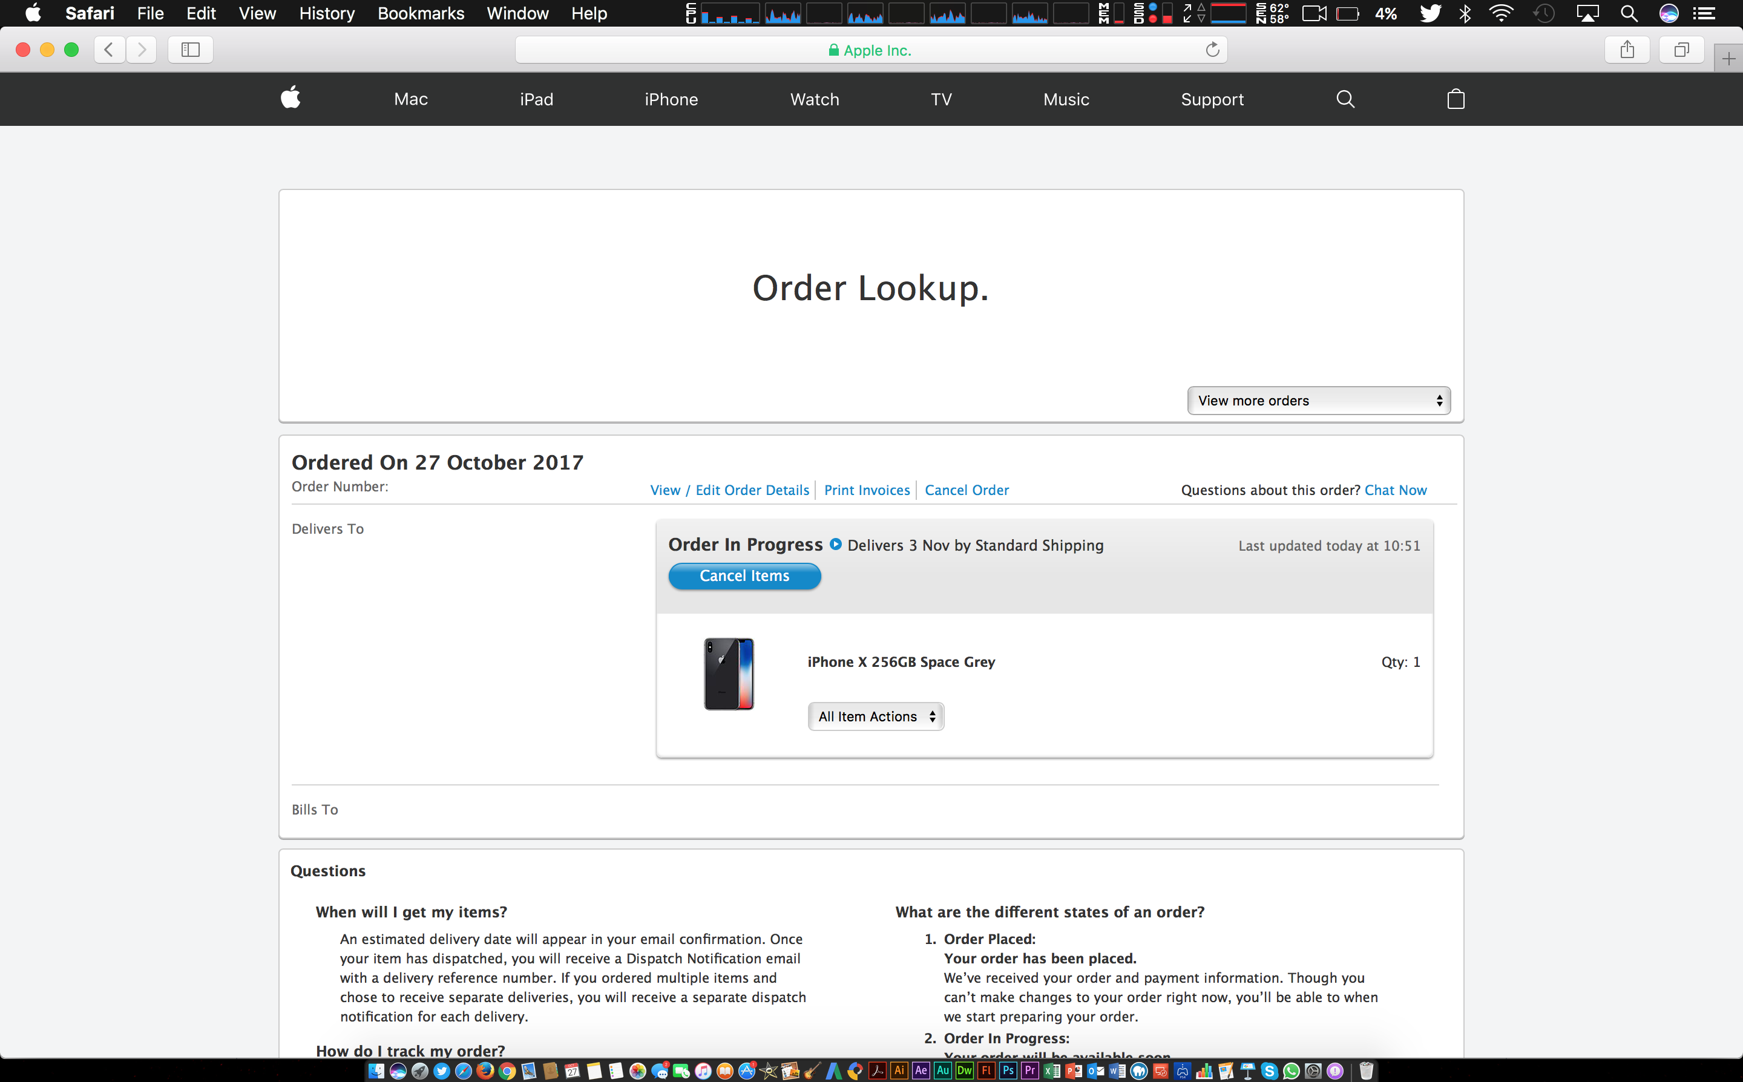The image size is (1743, 1082).
Task: Open WhatsApp from the Dock
Action: (x=1292, y=1071)
